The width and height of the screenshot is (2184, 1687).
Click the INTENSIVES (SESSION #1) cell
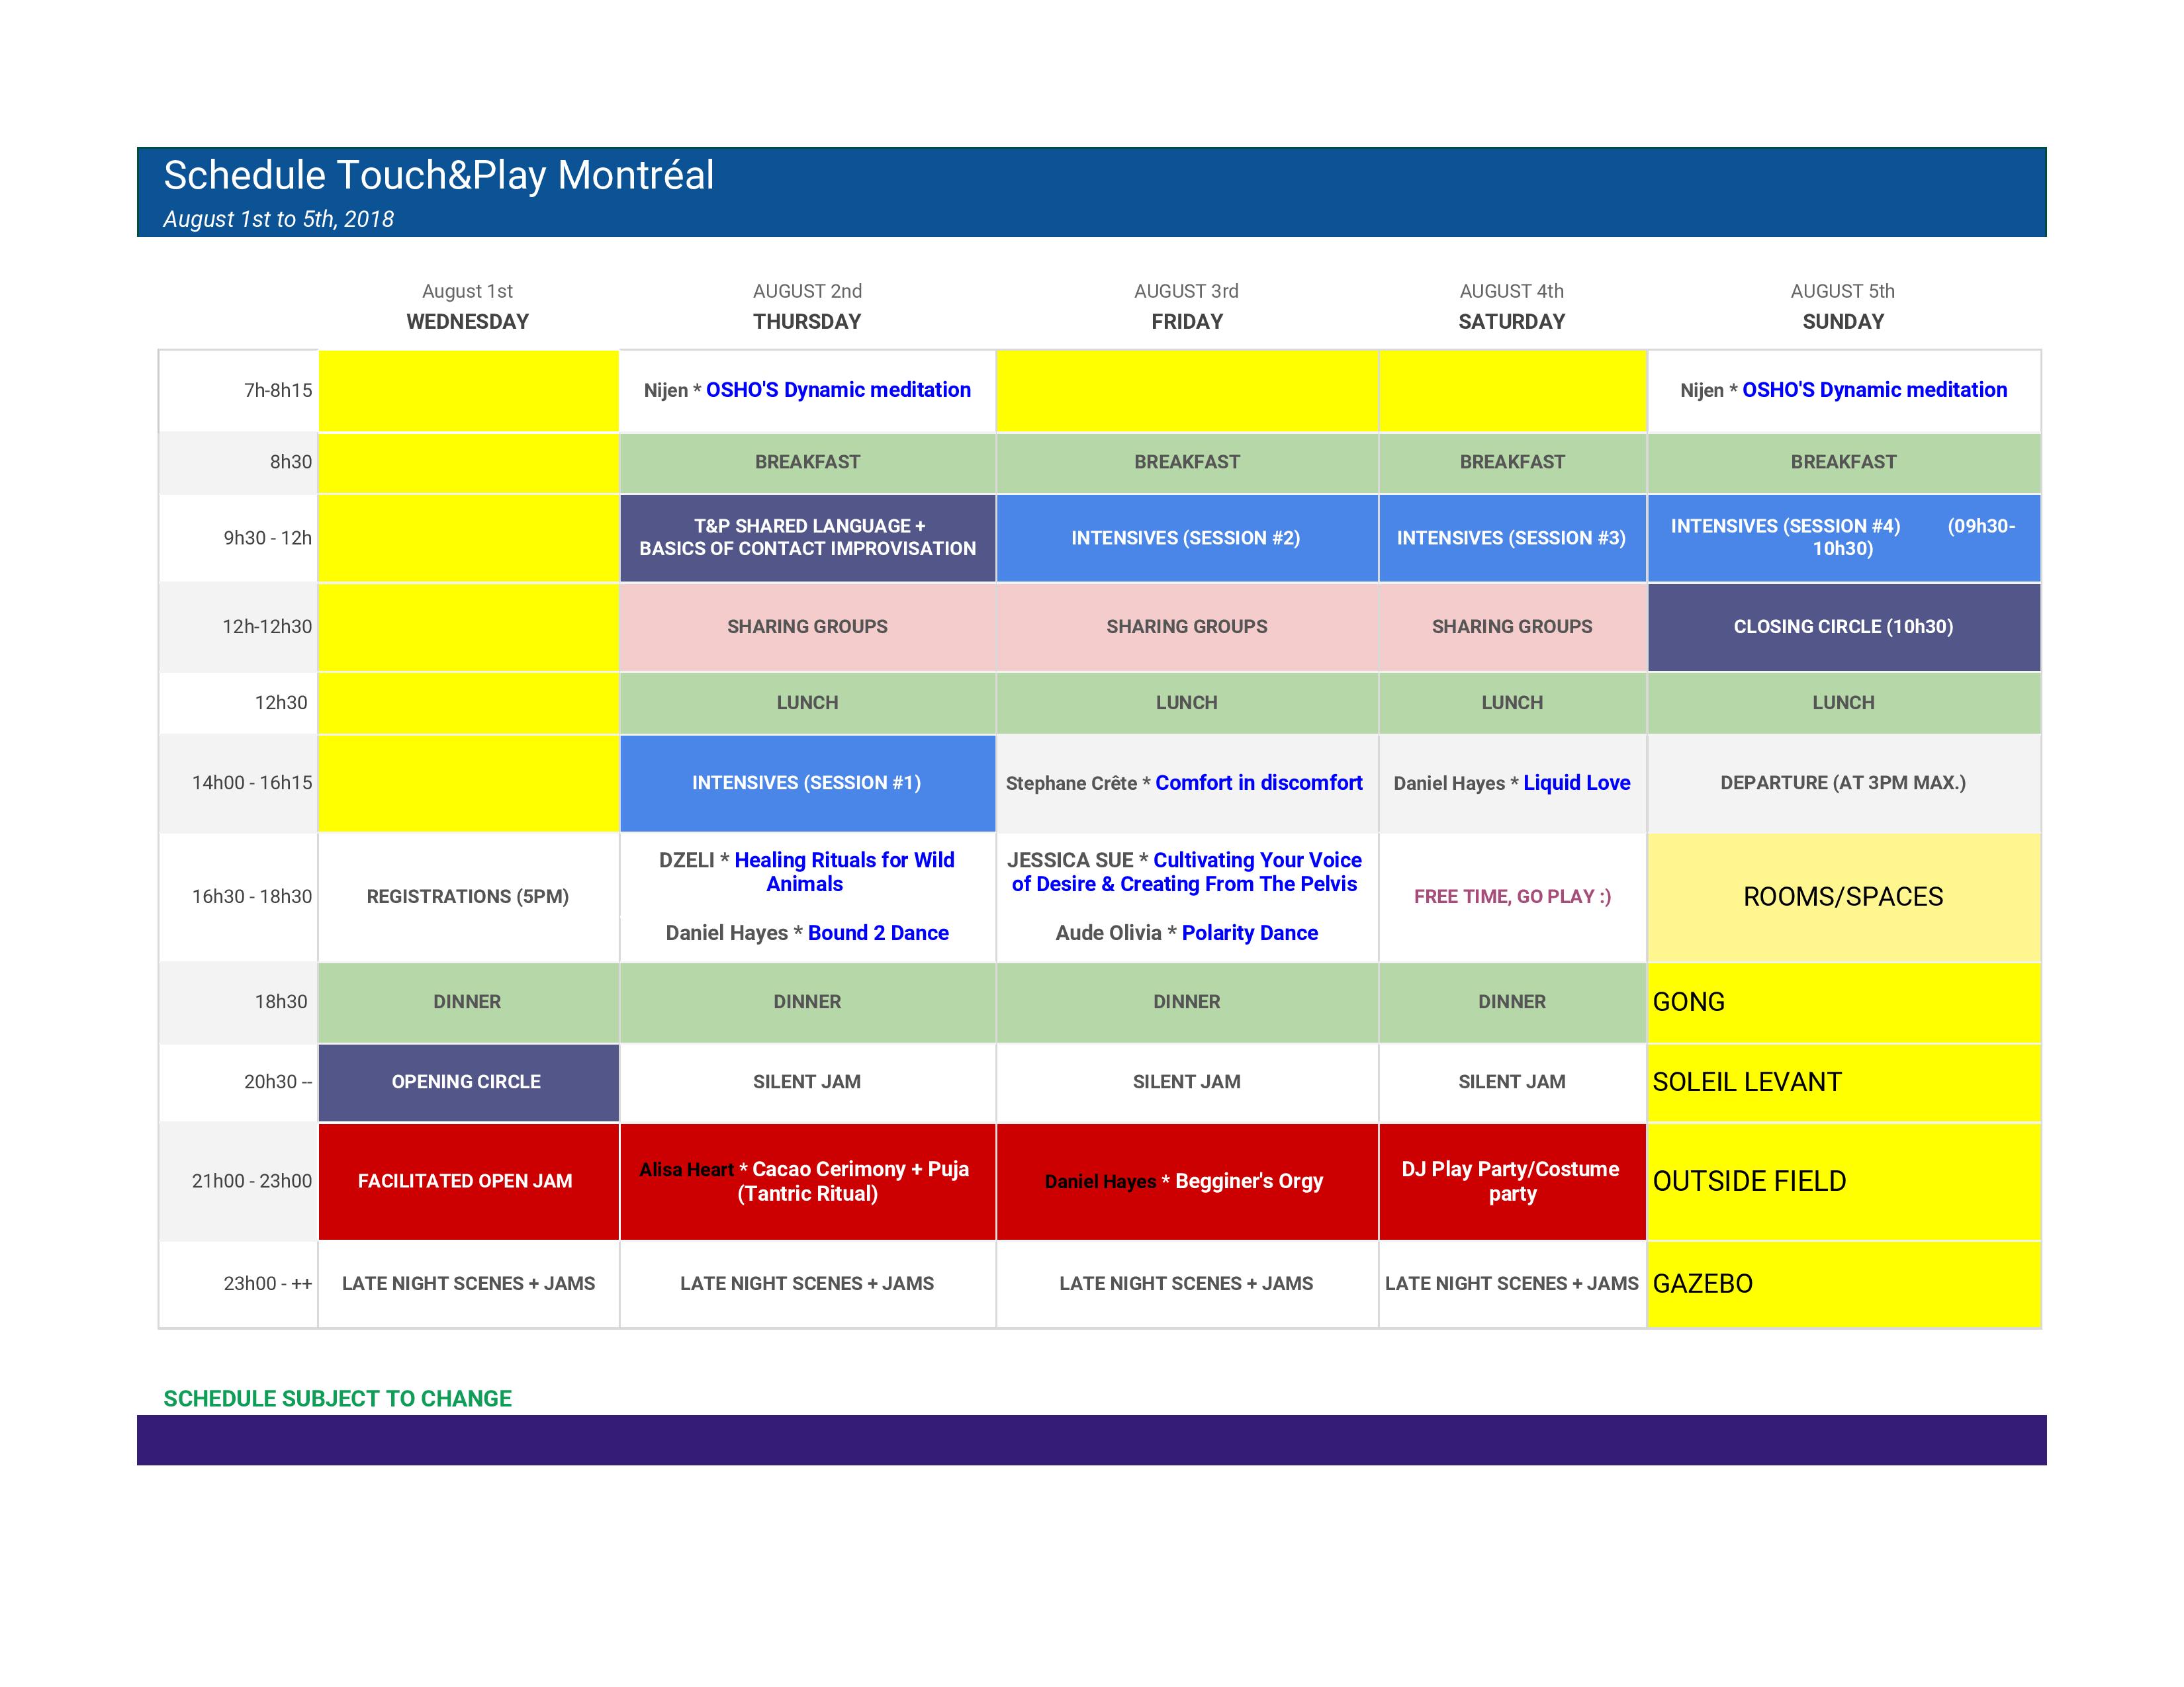[806, 783]
